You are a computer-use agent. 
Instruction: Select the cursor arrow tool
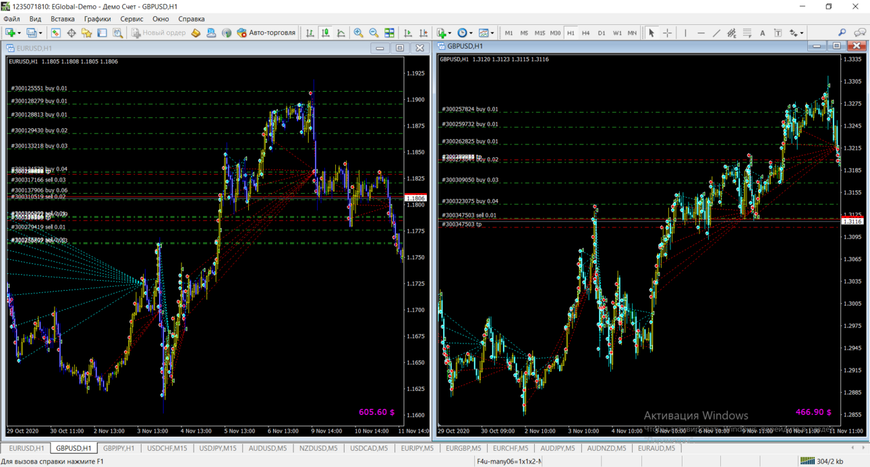tap(651, 32)
